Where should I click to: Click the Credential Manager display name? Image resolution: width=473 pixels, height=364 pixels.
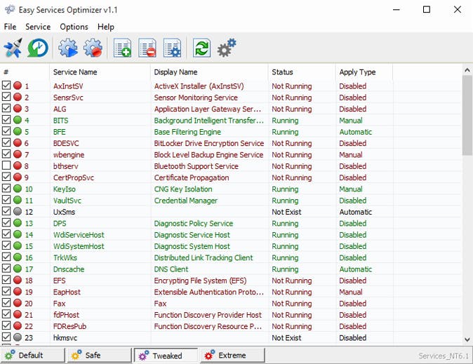tap(185, 201)
